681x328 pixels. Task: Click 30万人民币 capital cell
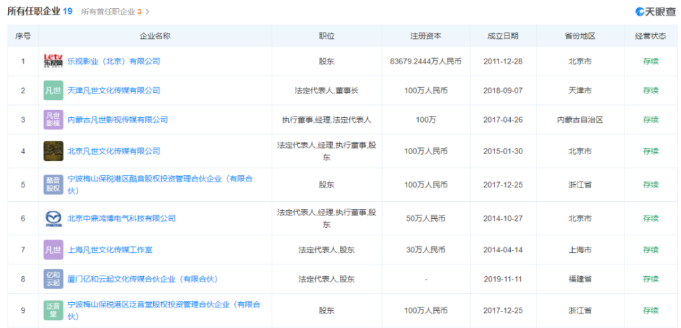click(x=426, y=250)
